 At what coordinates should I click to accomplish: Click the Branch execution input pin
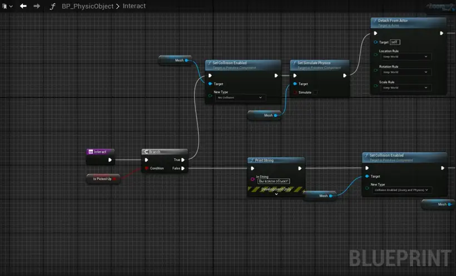coord(147,160)
